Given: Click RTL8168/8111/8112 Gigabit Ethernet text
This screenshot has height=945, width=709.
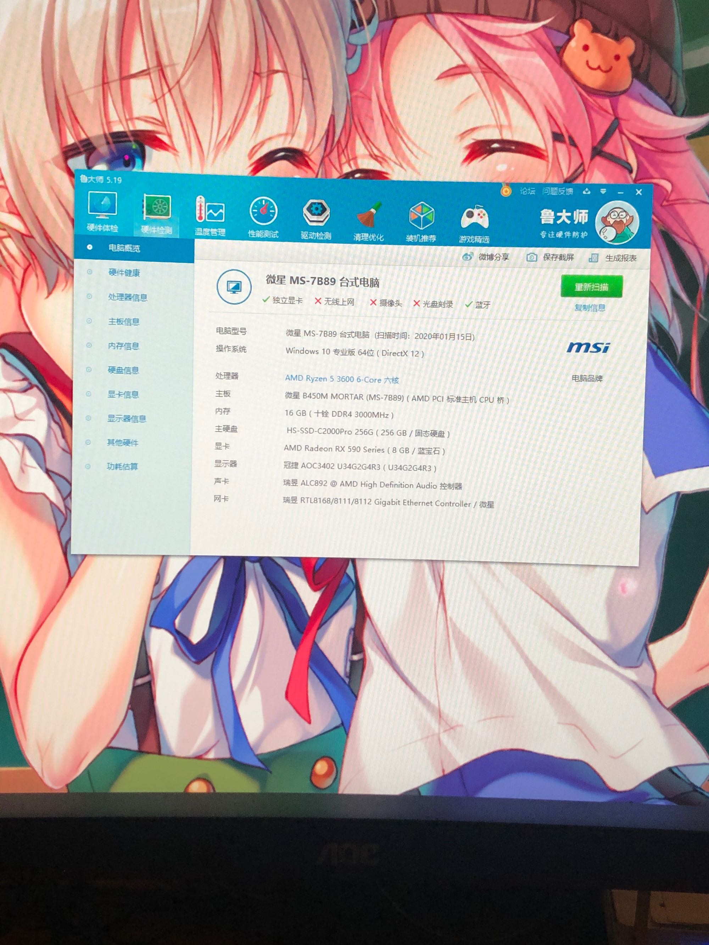Looking at the screenshot, I should [389, 502].
